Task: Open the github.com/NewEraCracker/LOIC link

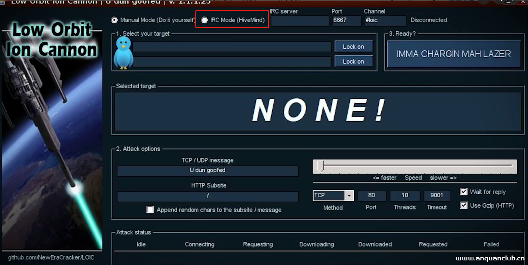Action: click(51, 257)
